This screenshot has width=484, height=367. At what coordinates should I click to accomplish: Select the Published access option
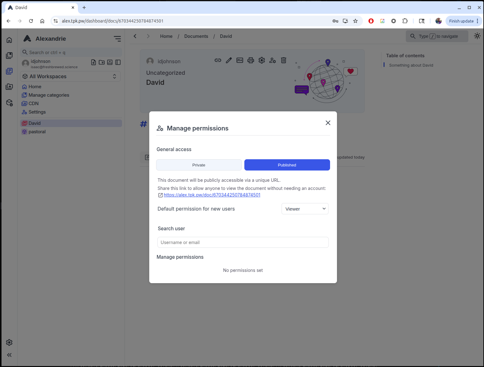287,165
